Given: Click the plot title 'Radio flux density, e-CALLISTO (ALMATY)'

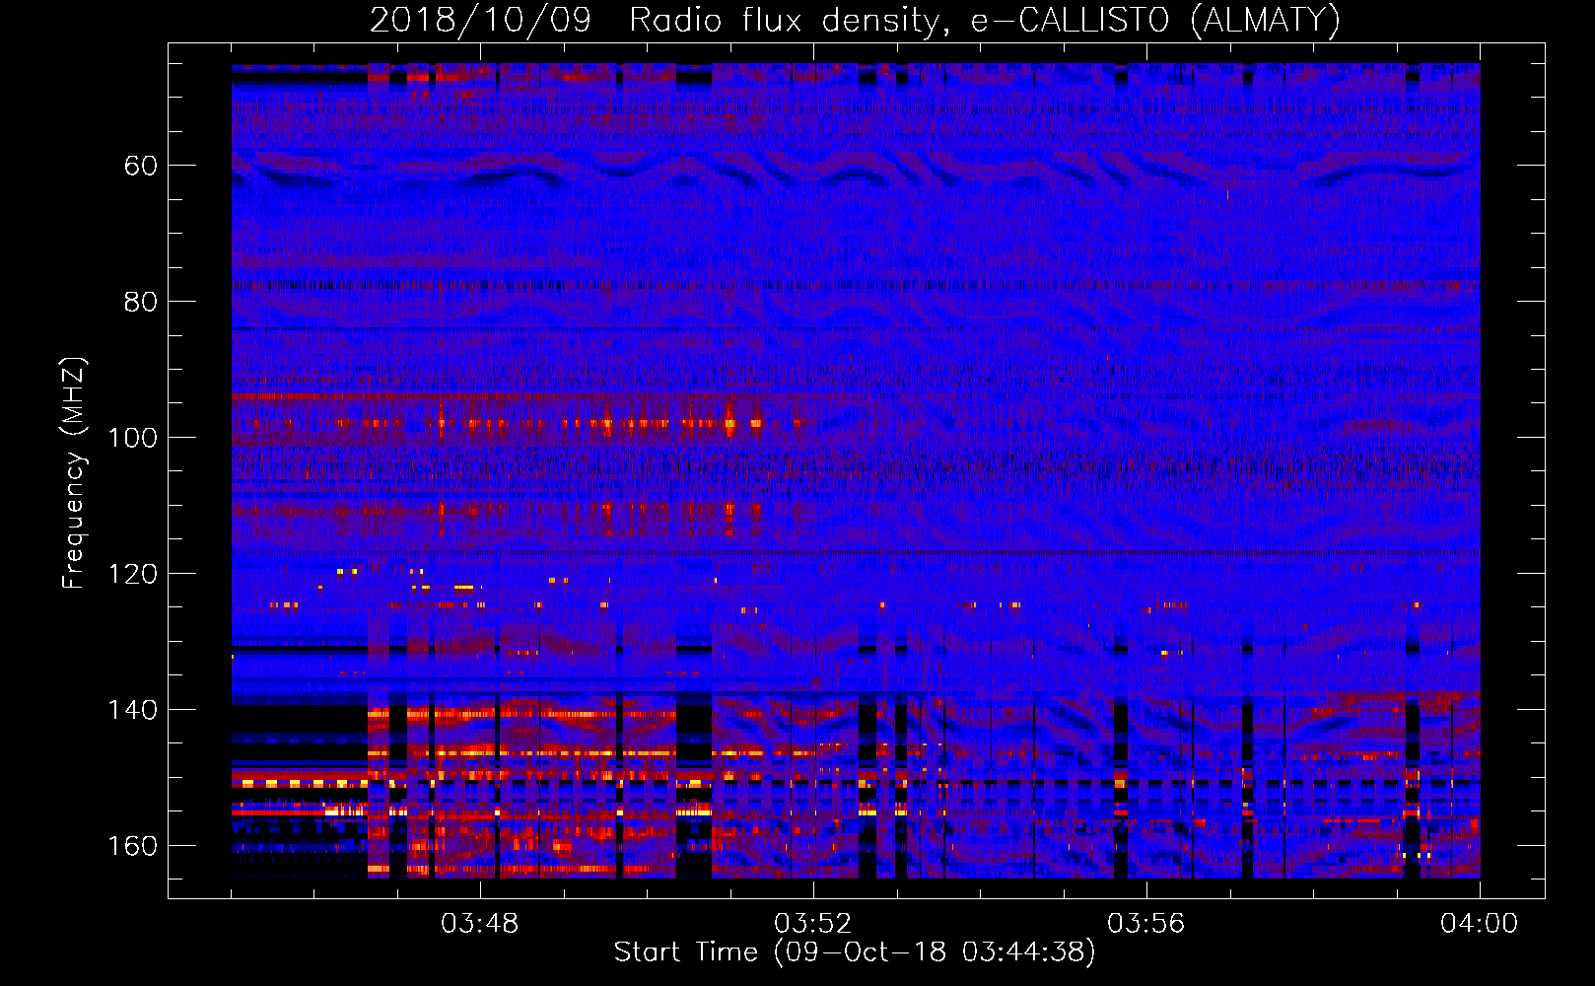Looking at the screenshot, I should click(985, 21).
